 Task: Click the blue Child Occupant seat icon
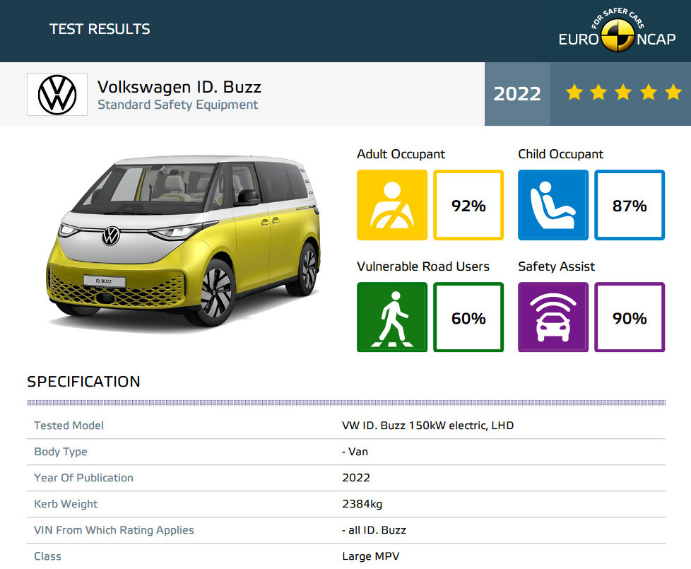(553, 205)
